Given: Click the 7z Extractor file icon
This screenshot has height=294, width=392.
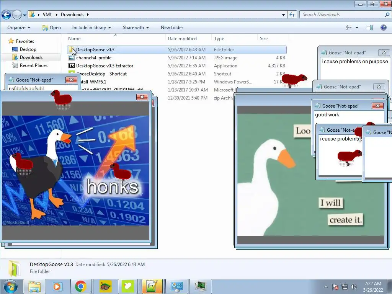Looking at the screenshot, I should (72, 66).
